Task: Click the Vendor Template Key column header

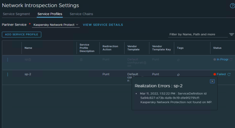Action: [x=161, y=48]
